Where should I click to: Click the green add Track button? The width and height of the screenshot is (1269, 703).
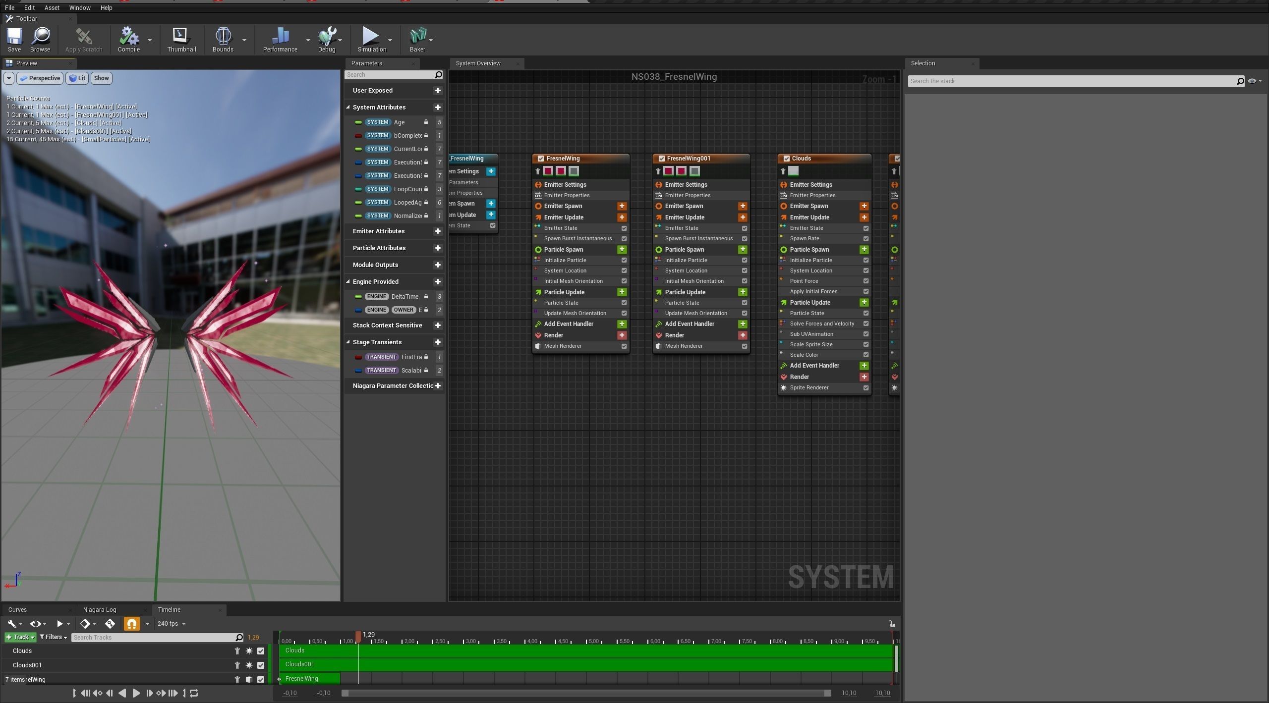20,637
